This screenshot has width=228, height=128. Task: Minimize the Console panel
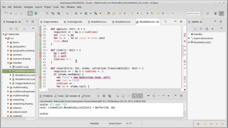(x=175, y=96)
